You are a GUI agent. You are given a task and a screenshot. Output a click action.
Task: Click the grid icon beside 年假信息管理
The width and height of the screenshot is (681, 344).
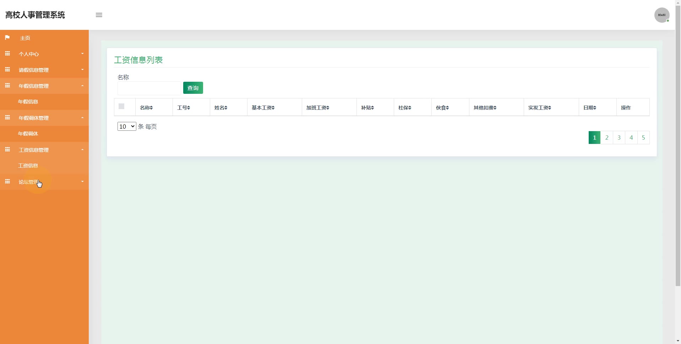[x=7, y=86]
